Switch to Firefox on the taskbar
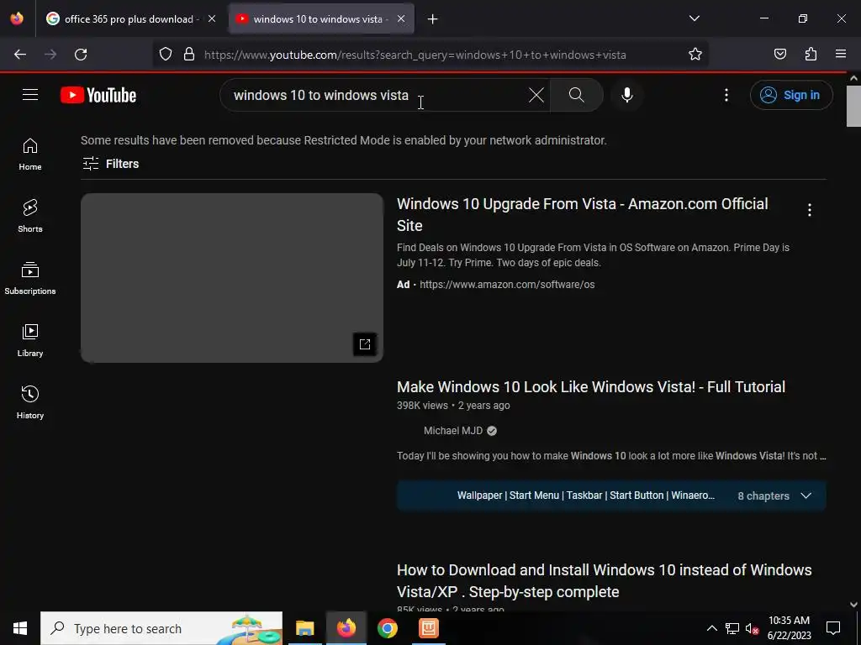This screenshot has width=861, height=645. click(x=346, y=628)
